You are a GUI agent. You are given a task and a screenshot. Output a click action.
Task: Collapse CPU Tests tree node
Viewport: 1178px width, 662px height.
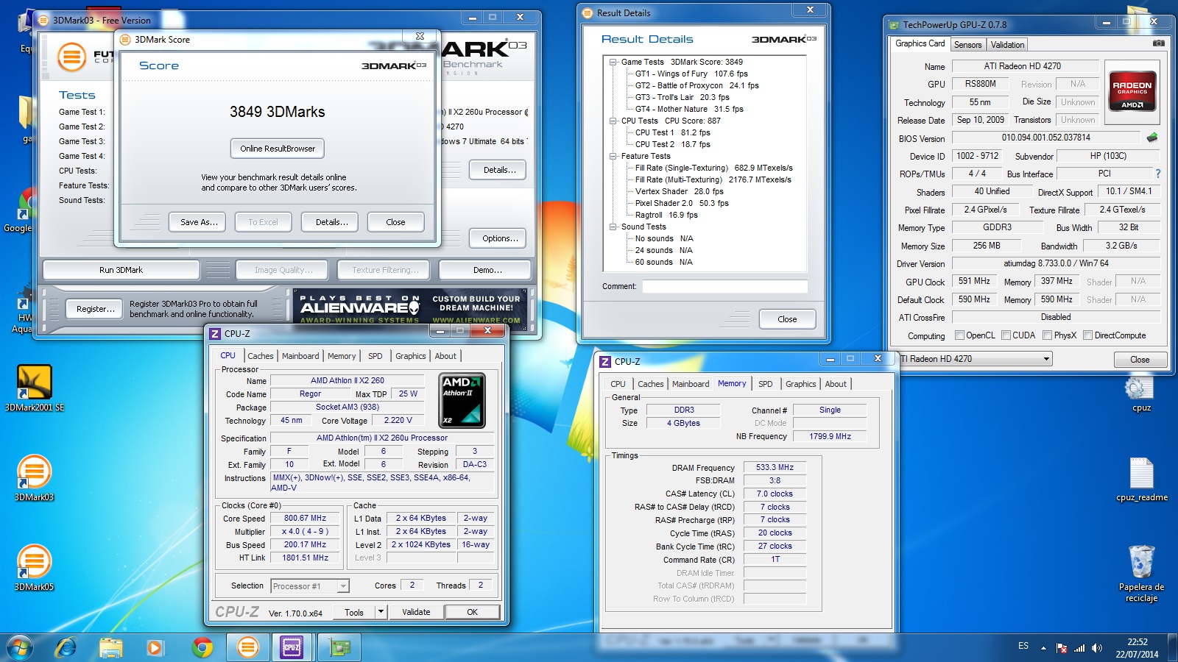613,121
